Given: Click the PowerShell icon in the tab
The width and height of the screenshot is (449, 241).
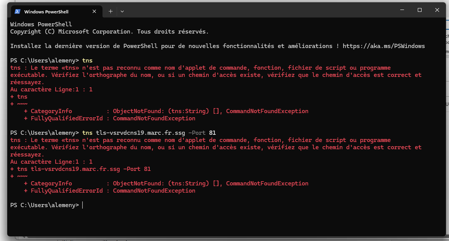Looking at the screenshot, I should coord(18,11).
